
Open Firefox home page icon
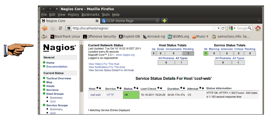(x=258, y=28)
